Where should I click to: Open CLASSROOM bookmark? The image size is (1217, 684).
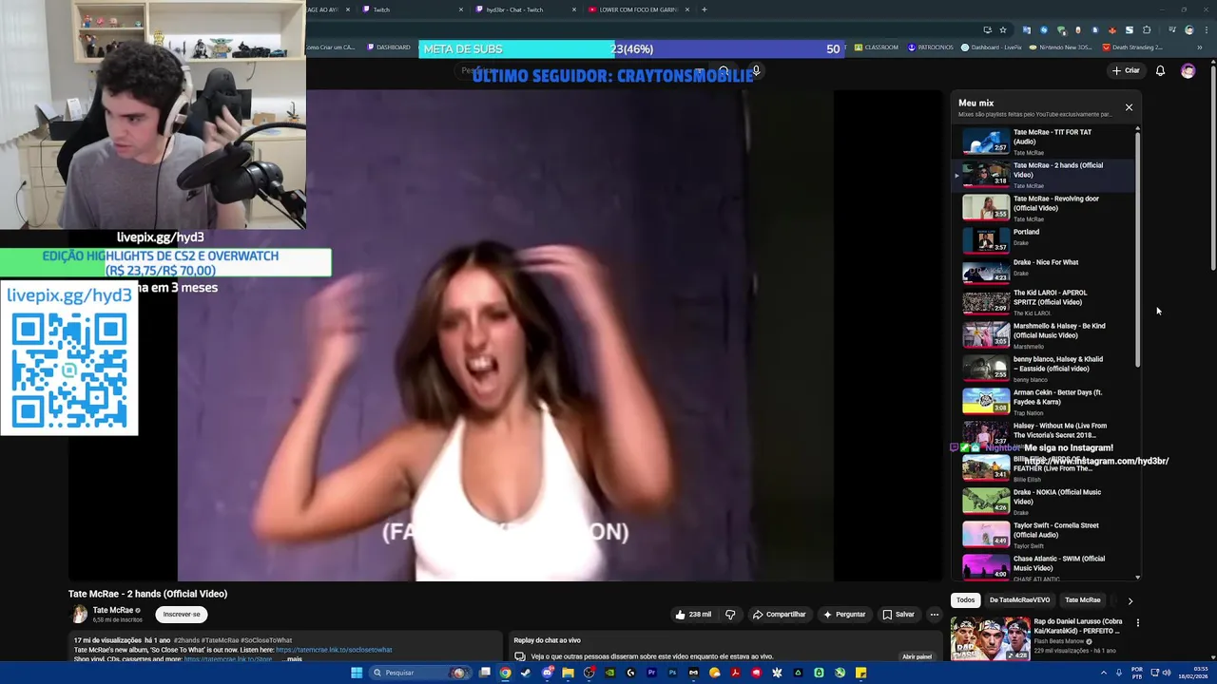pyautogui.click(x=876, y=47)
